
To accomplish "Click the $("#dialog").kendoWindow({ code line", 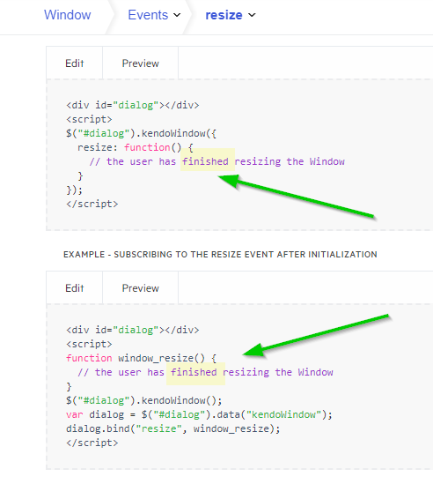I will point(141,133).
